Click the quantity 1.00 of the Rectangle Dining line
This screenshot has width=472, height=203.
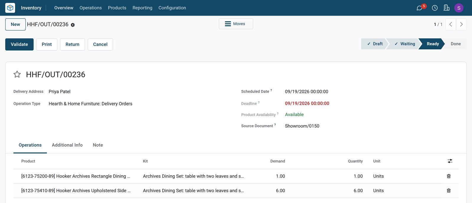pos(358,176)
